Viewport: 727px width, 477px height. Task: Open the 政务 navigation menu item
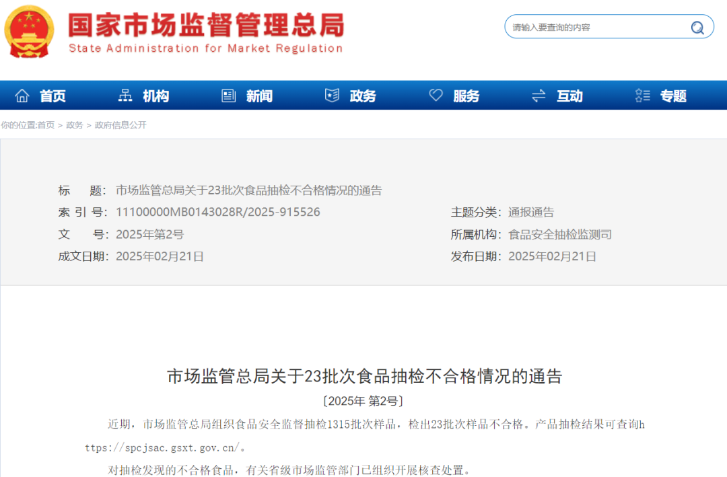tap(362, 95)
